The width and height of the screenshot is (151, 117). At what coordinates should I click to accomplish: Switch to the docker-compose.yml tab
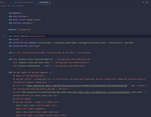coord(24,2)
